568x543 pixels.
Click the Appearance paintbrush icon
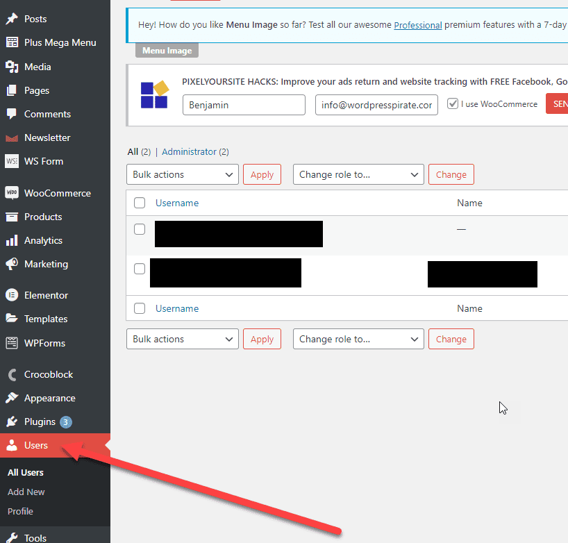[x=12, y=398]
